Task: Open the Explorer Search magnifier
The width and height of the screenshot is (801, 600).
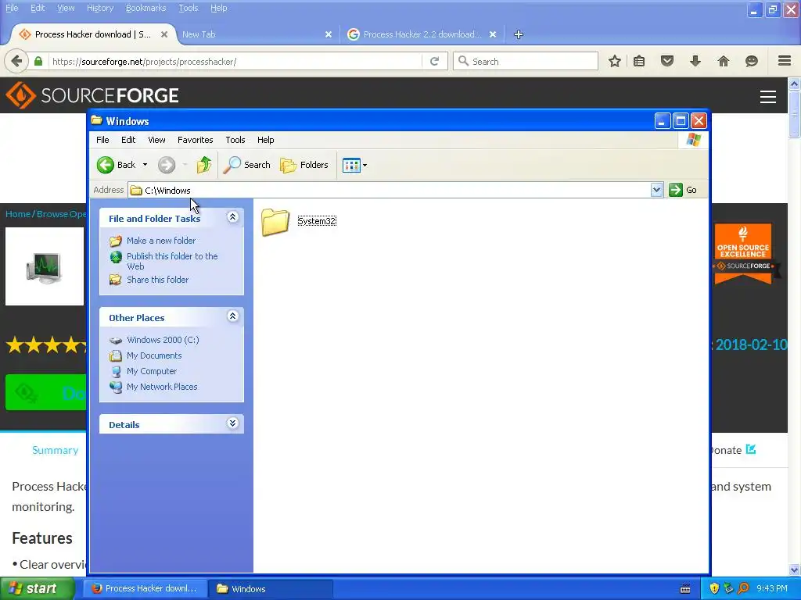Action: tap(232, 165)
